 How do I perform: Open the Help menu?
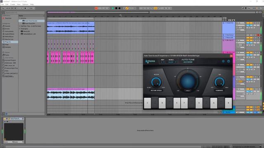click(x=32, y=5)
